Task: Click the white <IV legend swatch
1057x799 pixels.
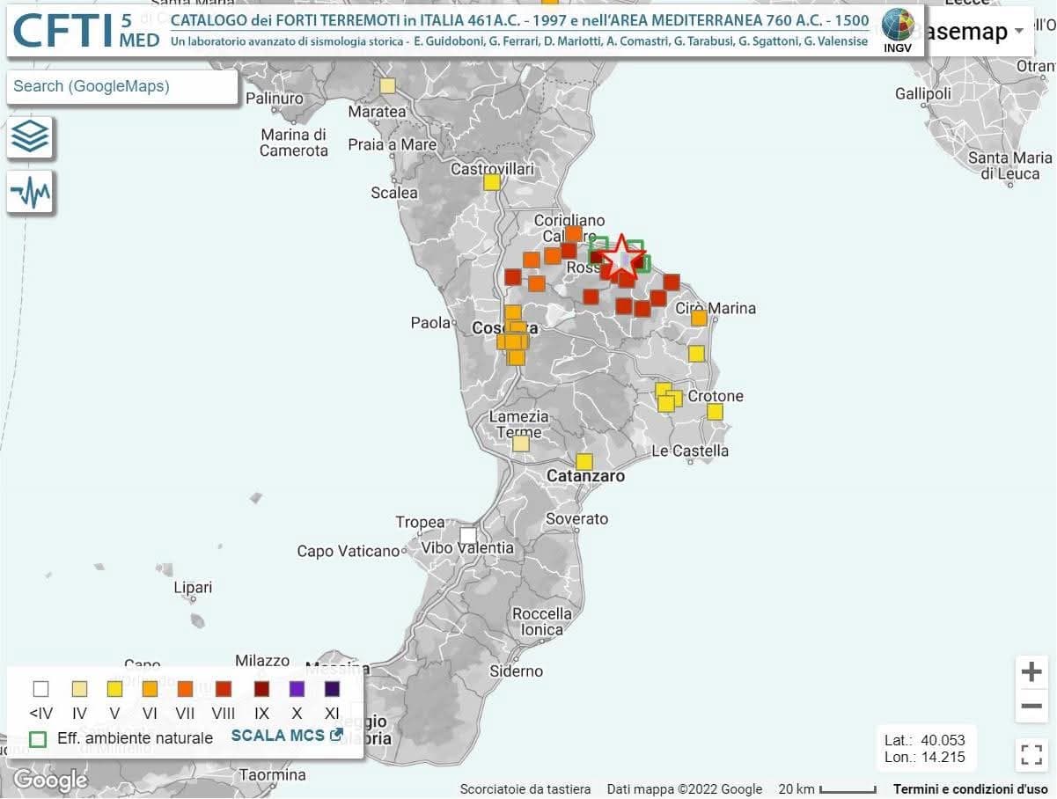Action: pos(40,688)
